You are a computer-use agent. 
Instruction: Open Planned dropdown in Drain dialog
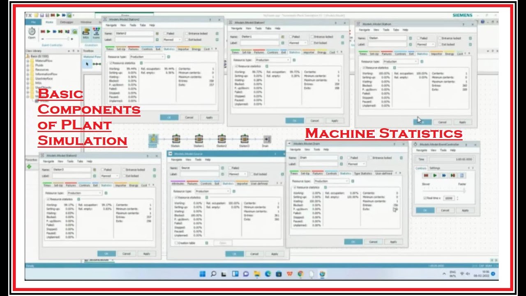click(x=356, y=164)
